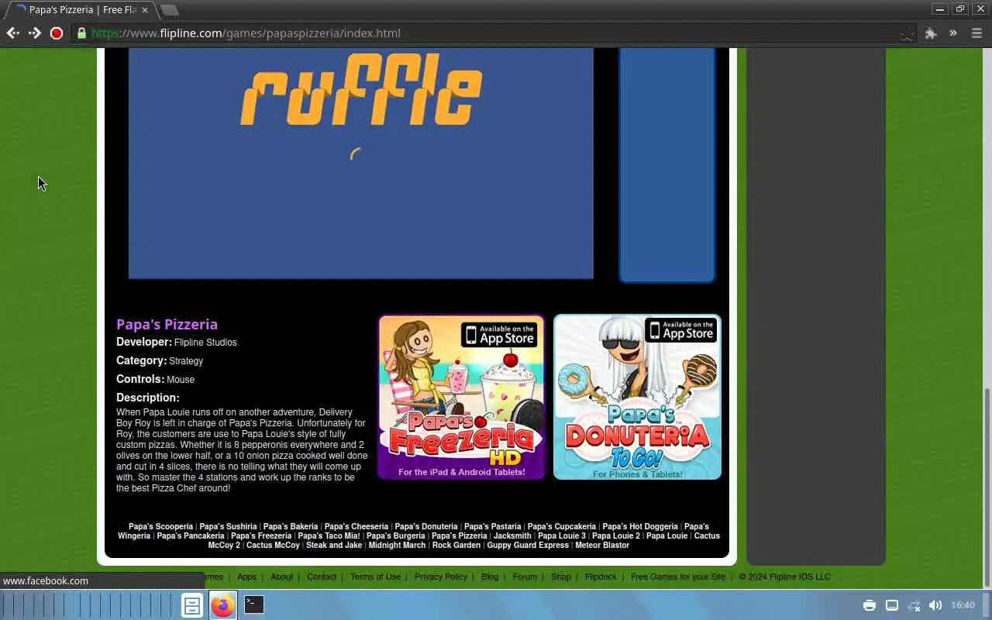Open Free Games for your Site link
Viewport: 992px width, 620px height.
tap(678, 577)
